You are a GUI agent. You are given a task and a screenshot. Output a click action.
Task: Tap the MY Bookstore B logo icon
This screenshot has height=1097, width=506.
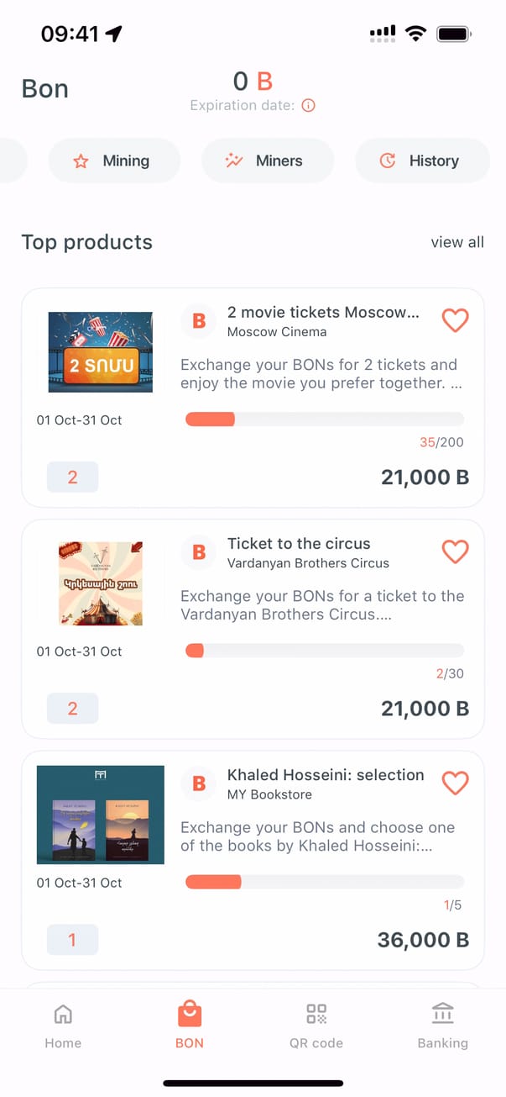(x=199, y=783)
